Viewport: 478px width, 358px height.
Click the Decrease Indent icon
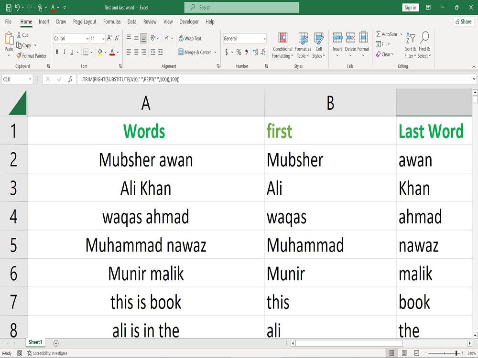point(153,53)
